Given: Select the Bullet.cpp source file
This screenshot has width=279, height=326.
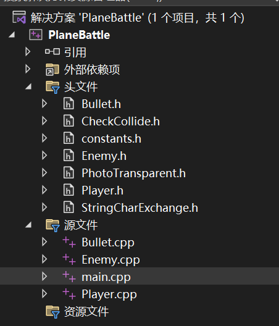Looking at the screenshot, I should click(108, 243).
